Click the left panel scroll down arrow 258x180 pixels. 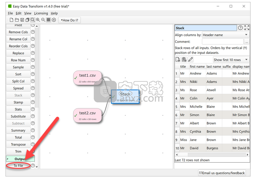coord(37,167)
